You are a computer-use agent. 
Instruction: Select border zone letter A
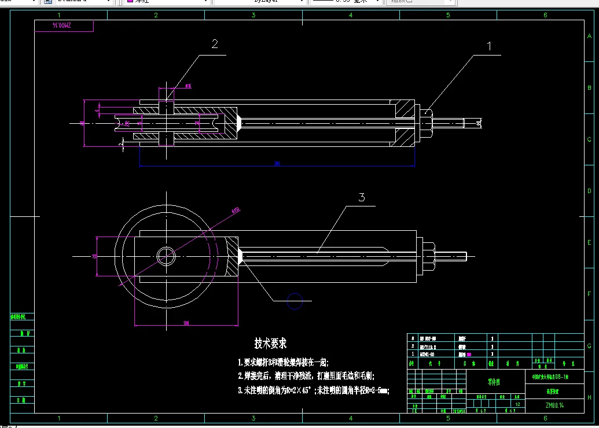coord(589,36)
